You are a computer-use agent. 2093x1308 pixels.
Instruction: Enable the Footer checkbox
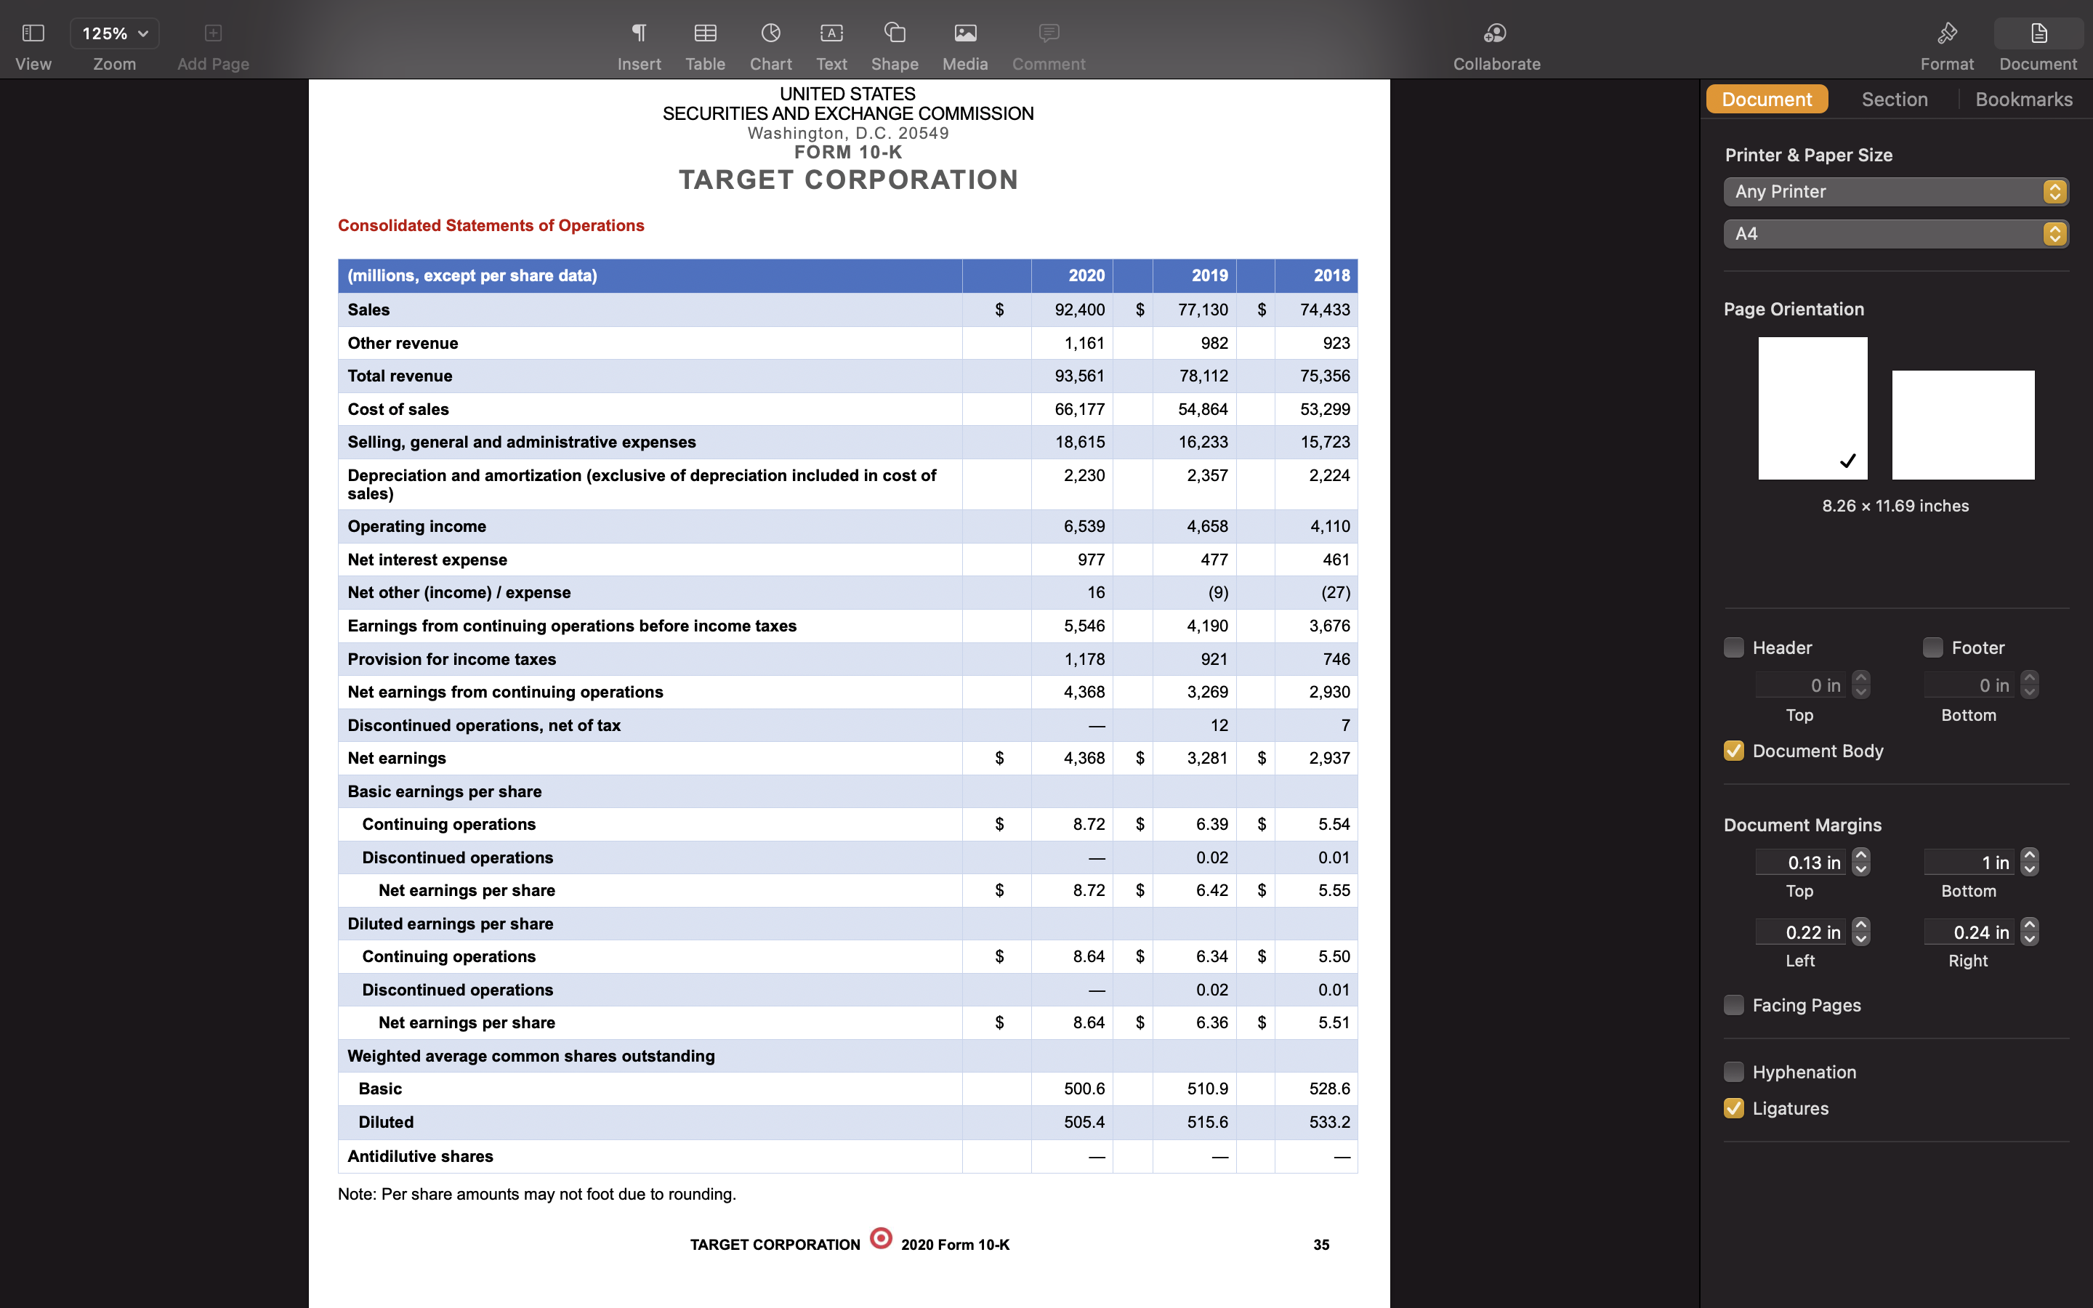[x=1932, y=647]
